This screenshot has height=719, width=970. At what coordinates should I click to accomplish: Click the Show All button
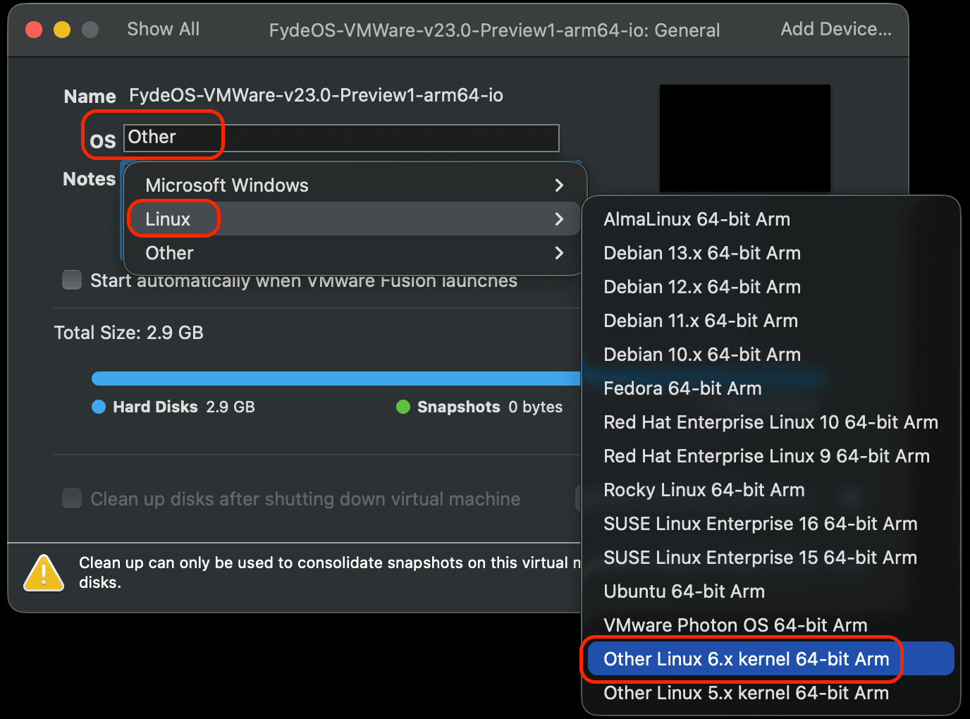coord(164,30)
